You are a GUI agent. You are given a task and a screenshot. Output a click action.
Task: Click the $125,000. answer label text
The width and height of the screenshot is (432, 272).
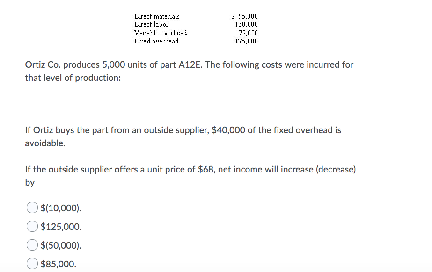[61, 227]
